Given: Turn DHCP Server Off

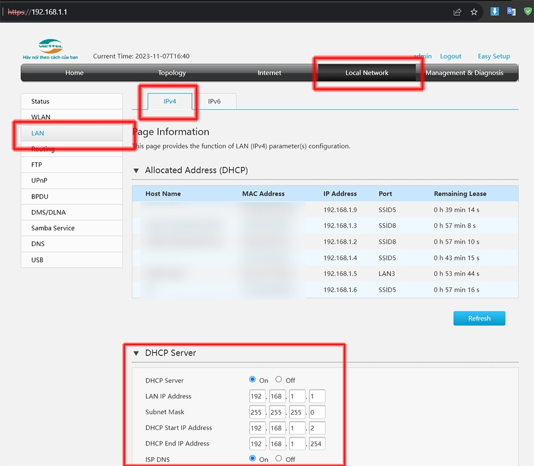Looking at the screenshot, I should pos(279,380).
